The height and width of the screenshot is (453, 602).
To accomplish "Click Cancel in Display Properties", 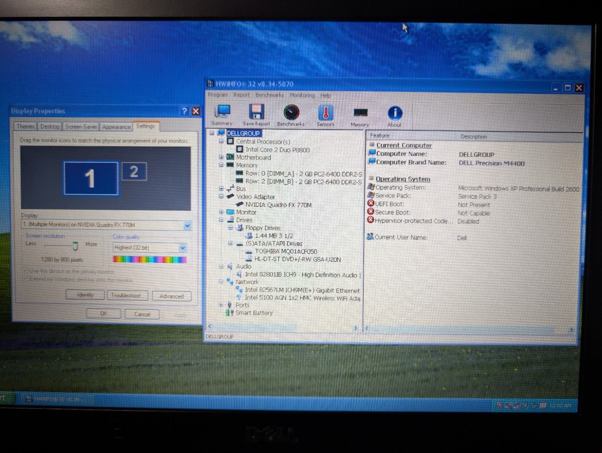I will (x=142, y=314).
